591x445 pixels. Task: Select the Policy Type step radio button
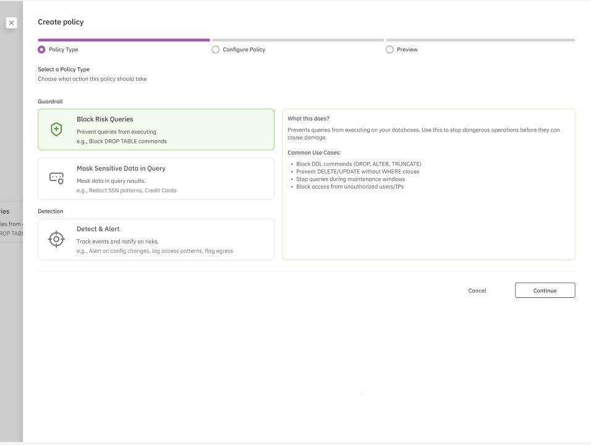point(41,49)
